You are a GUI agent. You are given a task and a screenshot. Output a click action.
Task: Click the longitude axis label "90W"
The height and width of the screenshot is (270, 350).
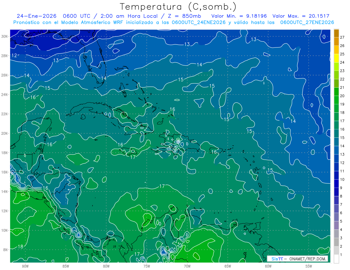(25, 266)
